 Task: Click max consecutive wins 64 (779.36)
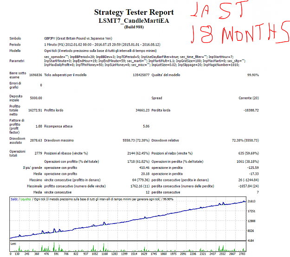(x=141, y=180)
